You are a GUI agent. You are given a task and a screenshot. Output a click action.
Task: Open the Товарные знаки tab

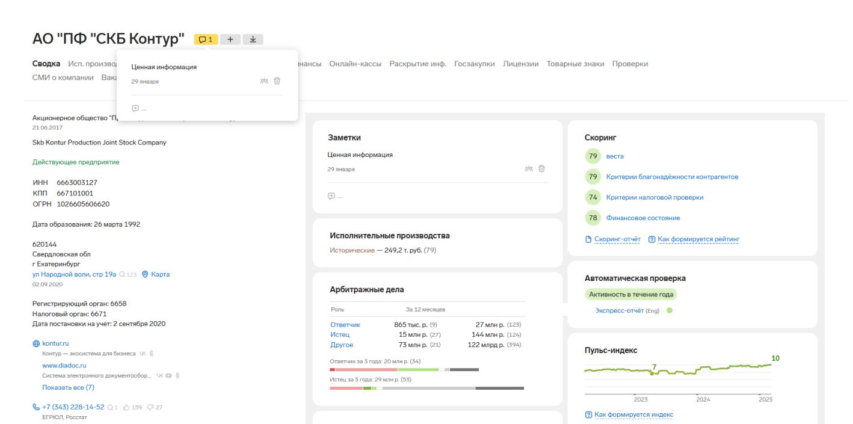576,64
